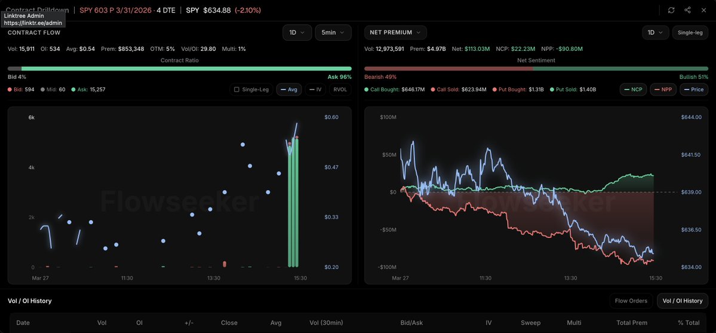Open the Net Premium 1D range dropdown
Image resolution: width=716 pixels, height=333 pixels.
point(655,32)
